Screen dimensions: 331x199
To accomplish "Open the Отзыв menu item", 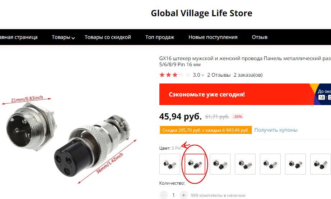I will click(x=260, y=37).
